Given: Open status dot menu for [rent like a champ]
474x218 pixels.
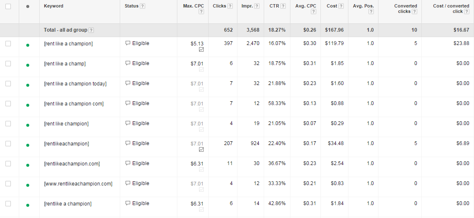Looking at the screenshot, I should (28, 65).
